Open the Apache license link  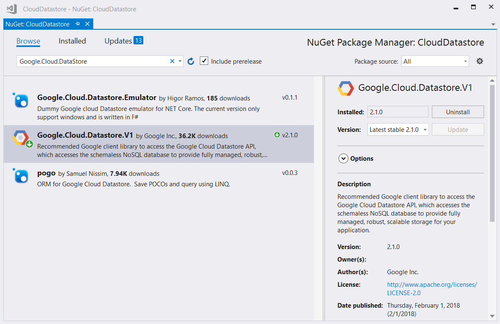(432, 288)
